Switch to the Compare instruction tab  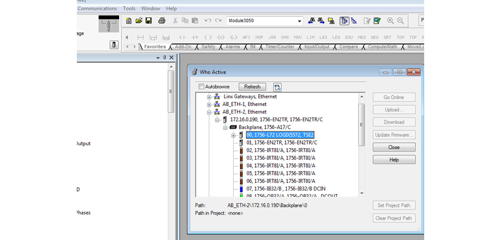click(x=348, y=47)
